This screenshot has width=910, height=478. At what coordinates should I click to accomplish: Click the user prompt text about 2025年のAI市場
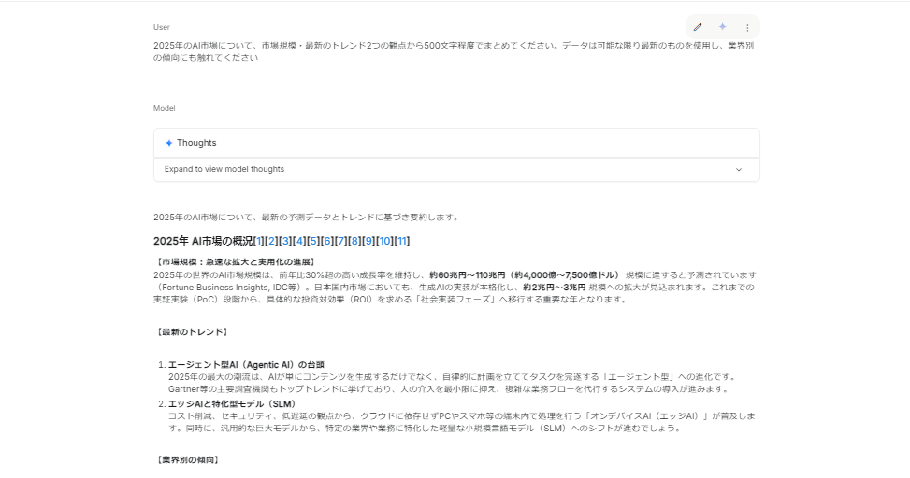tap(374, 45)
